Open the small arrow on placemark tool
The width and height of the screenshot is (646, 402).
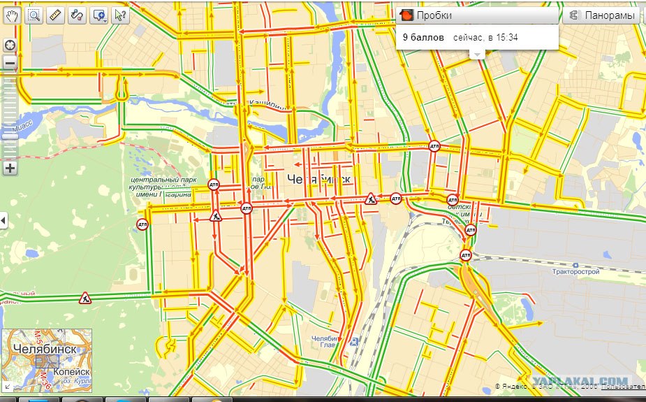[x=106, y=20]
